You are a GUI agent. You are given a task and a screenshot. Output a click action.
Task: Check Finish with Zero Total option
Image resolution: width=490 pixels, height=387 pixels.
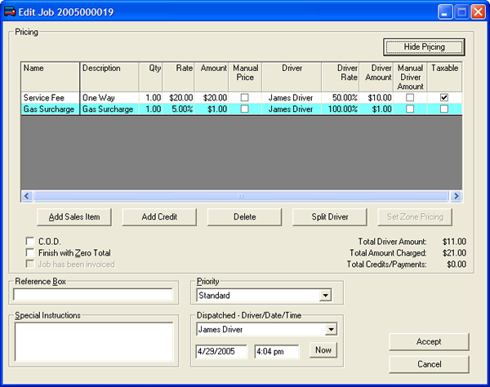31,253
